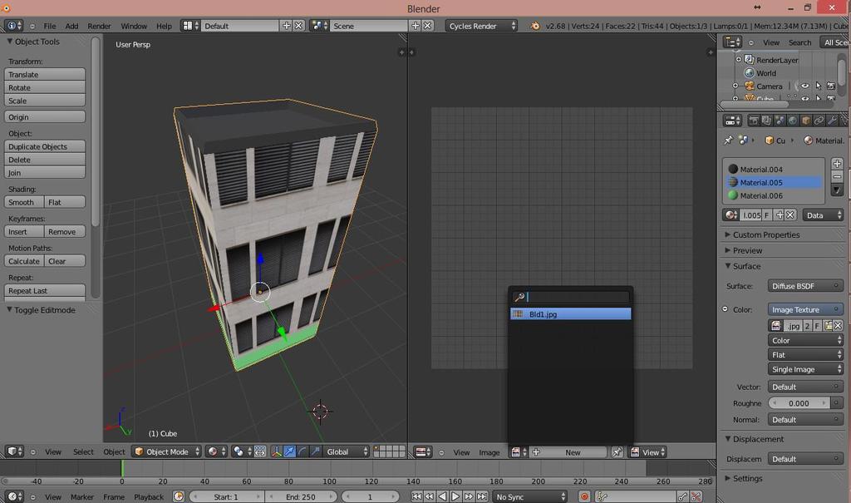Open the Object Mode dropdown
The height and width of the screenshot is (503, 851).
pos(167,451)
